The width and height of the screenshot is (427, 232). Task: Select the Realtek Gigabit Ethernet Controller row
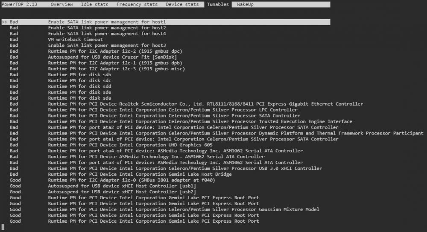pos(186,104)
